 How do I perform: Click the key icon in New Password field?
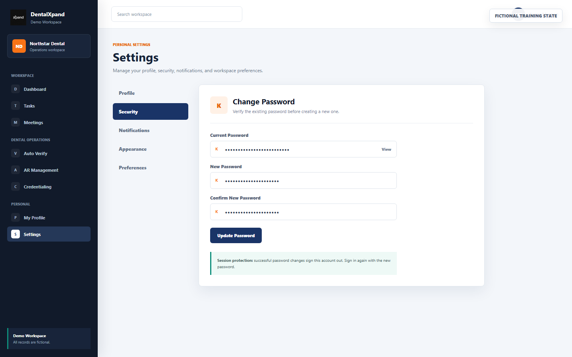216,180
